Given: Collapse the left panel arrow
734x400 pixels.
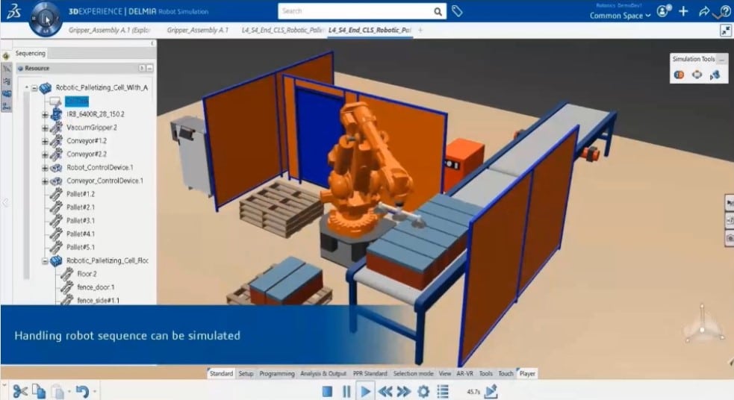Looking at the screenshot, I should (152, 43).
